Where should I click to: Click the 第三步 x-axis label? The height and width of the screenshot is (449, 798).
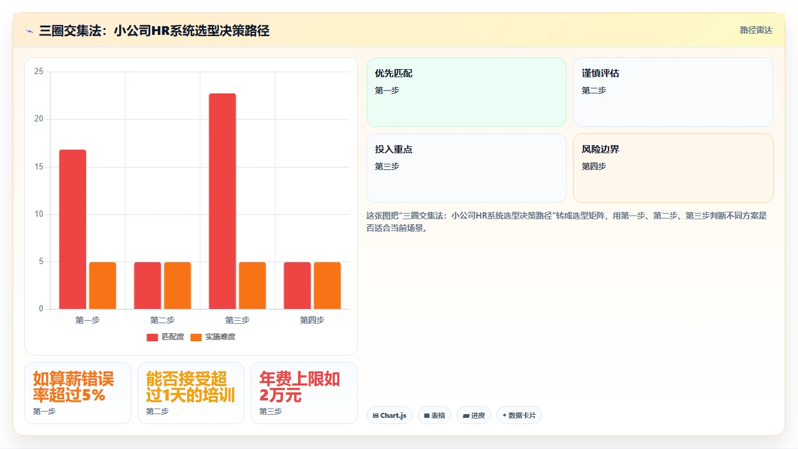(237, 320)
